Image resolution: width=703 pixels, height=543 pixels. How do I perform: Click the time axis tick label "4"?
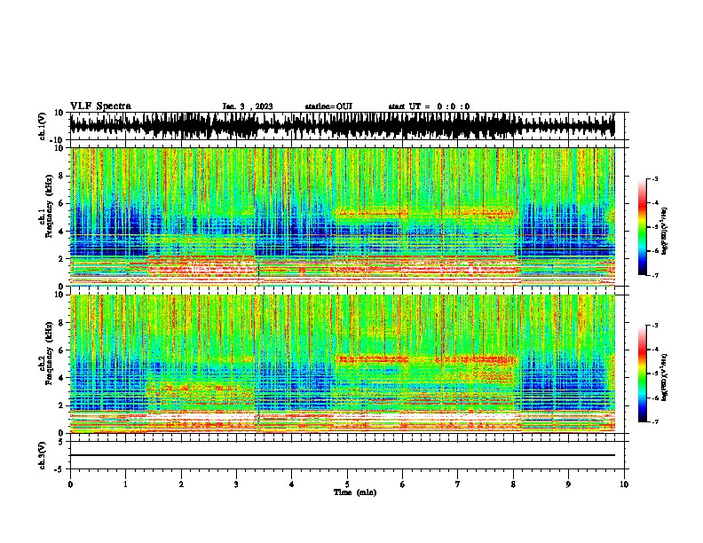point(291,484)
